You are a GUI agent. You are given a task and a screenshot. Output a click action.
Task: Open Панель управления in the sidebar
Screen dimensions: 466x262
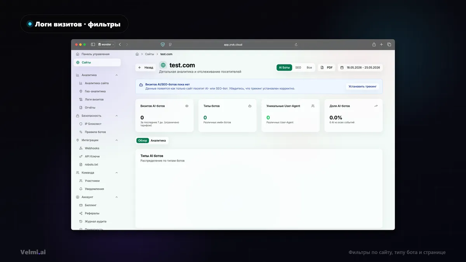[97, 54]
